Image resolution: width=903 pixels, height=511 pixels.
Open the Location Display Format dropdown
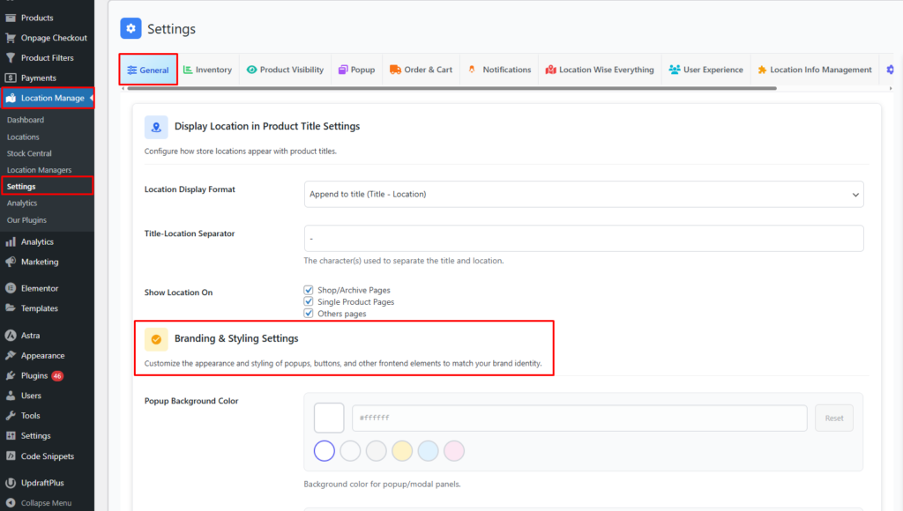coord(583,194)
